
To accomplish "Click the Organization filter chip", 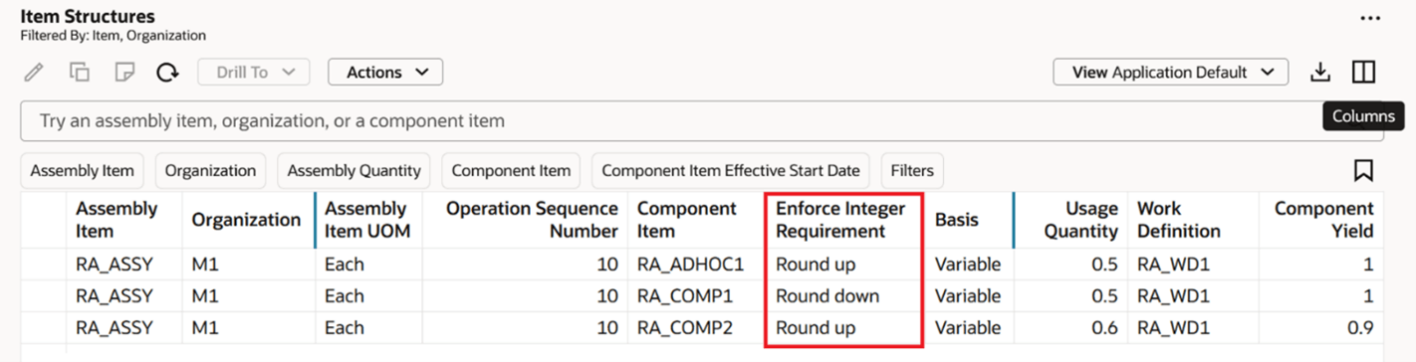I will point(210,171).
